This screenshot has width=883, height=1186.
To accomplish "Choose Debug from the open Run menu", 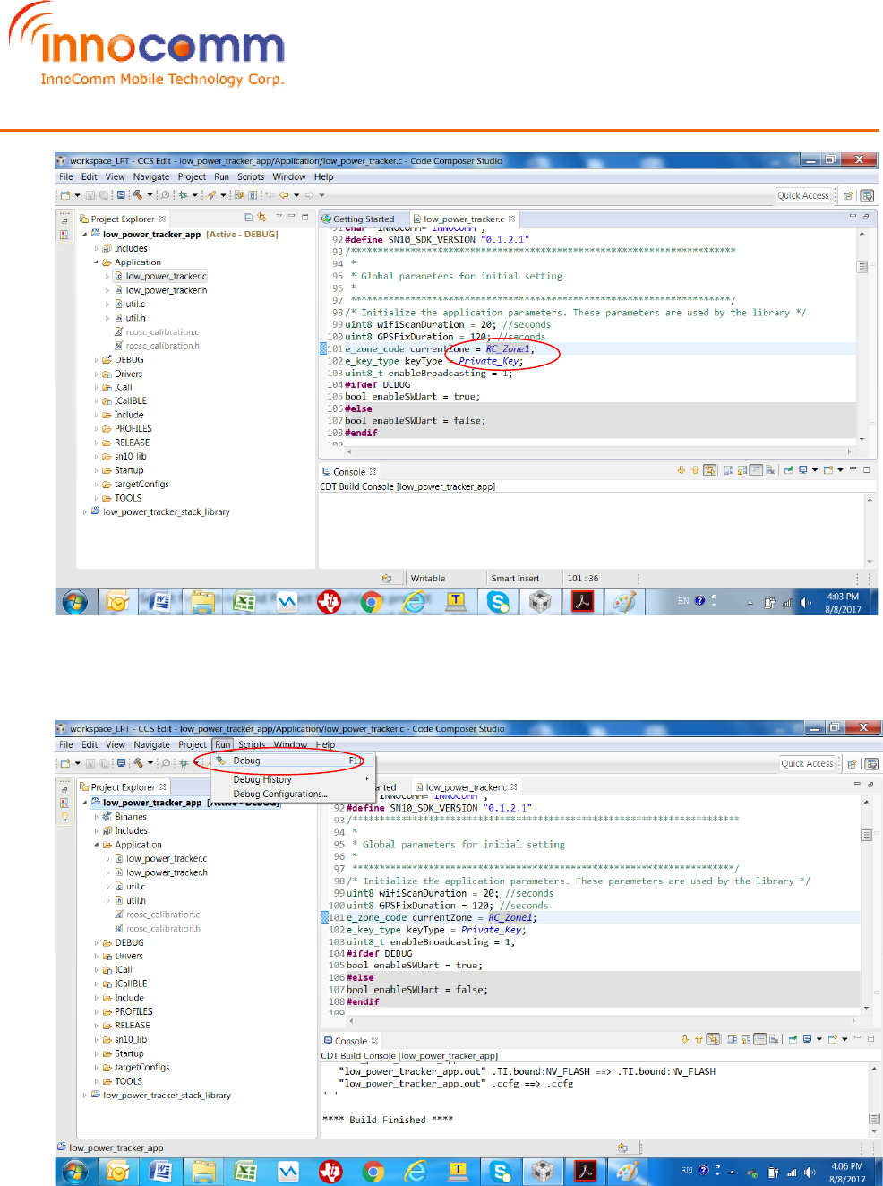I will click(288, 761).
